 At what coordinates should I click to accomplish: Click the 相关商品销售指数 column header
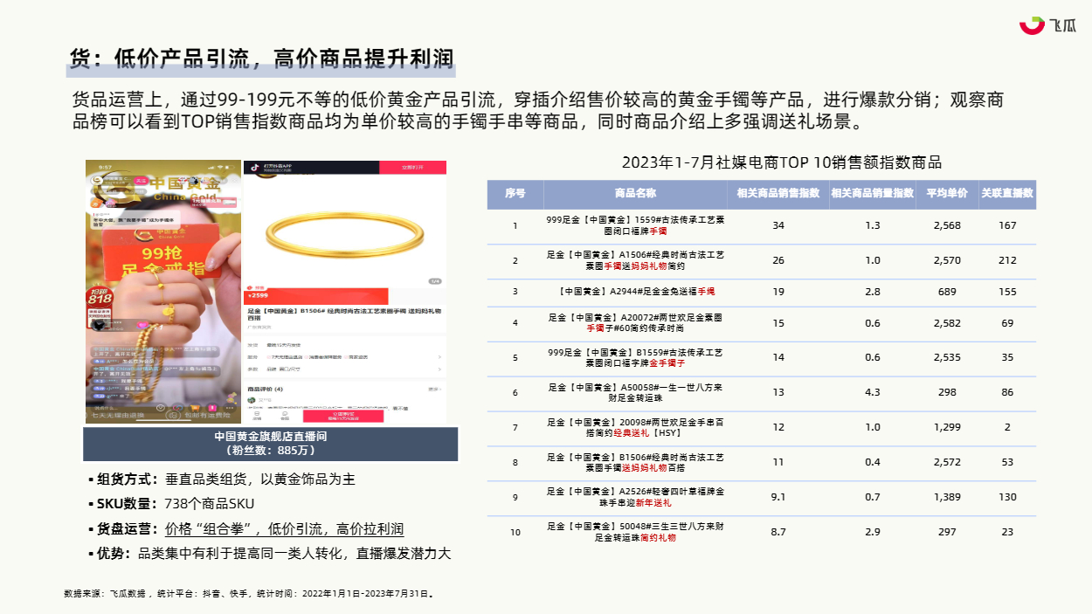coord(778,193)
